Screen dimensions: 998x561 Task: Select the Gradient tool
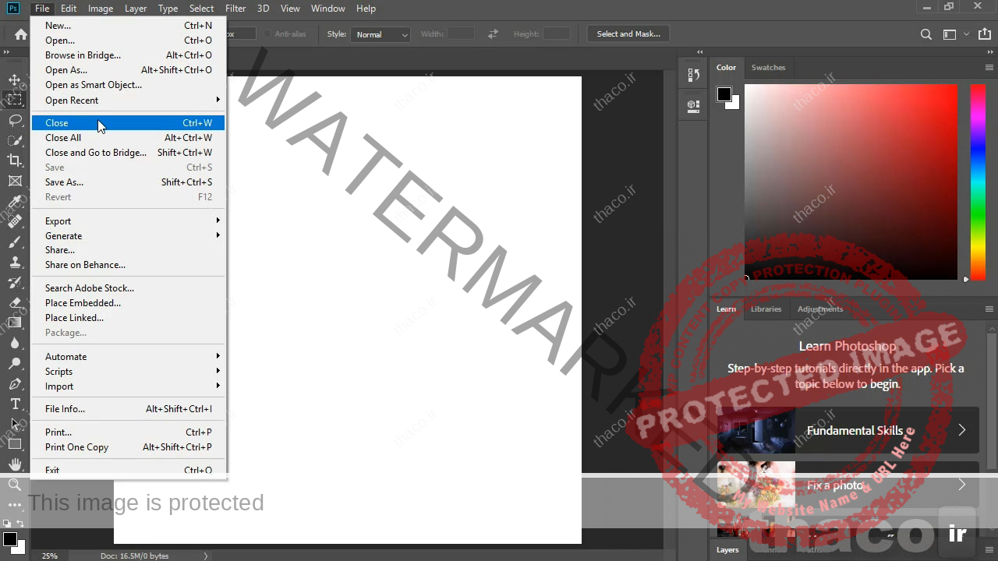pyautogui.click(x=15, y=323)
